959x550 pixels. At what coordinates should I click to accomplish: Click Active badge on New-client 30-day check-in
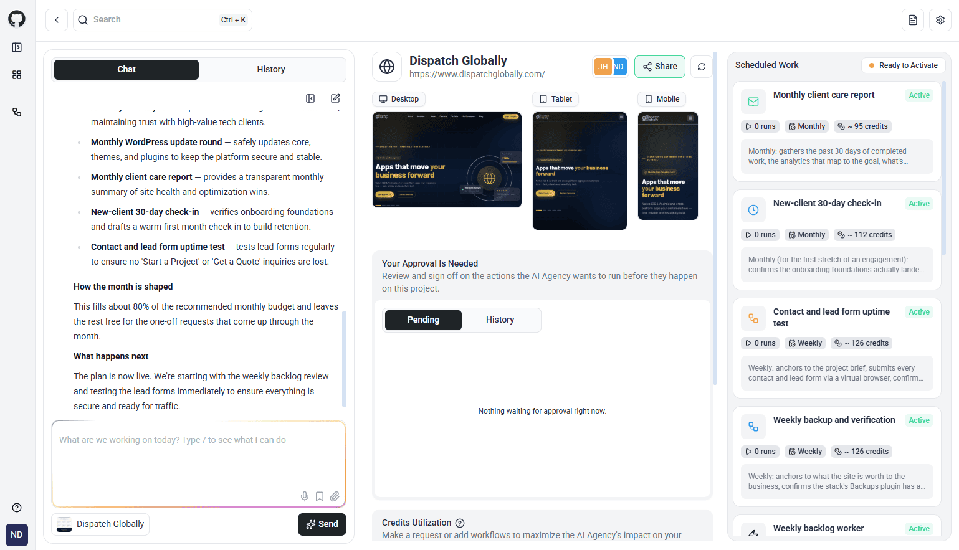919,204
